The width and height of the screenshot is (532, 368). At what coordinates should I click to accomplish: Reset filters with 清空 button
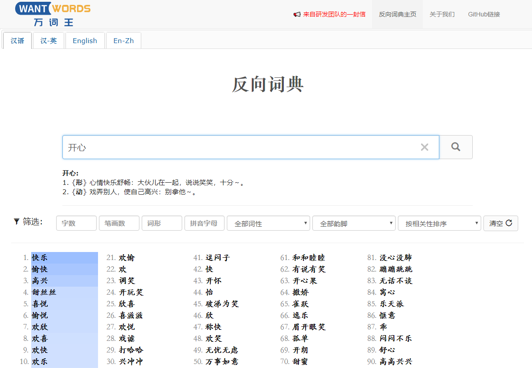(500, 224)
